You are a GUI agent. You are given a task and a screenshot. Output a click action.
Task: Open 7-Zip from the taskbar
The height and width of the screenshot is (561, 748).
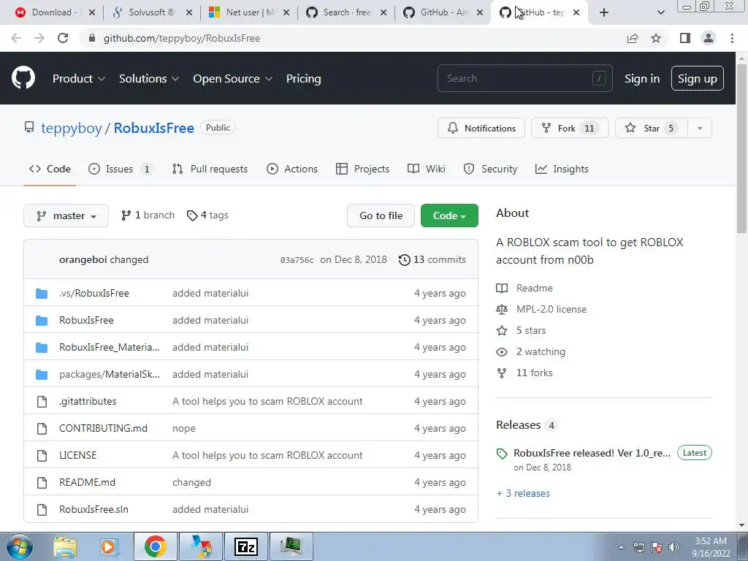tap(247, 546)
